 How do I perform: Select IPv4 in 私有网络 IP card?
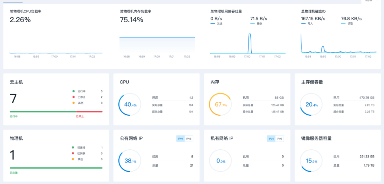pos(271,139)
